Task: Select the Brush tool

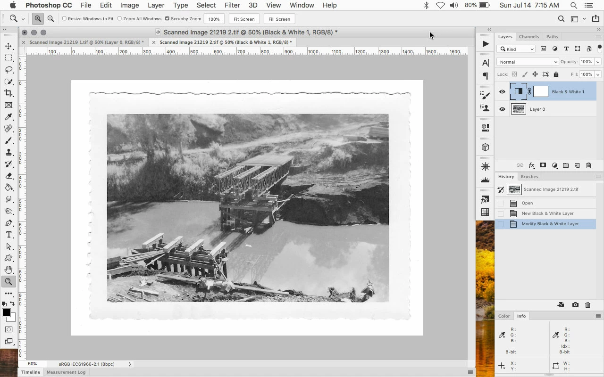Action: (8, 140)
